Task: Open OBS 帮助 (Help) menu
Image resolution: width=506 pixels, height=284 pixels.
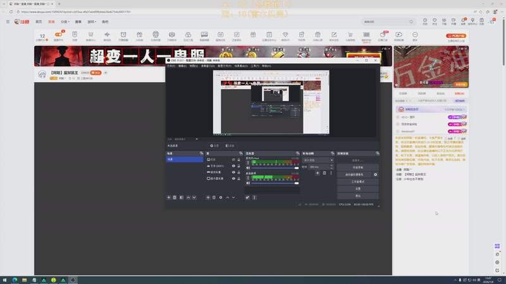Action: coord(266,66)
